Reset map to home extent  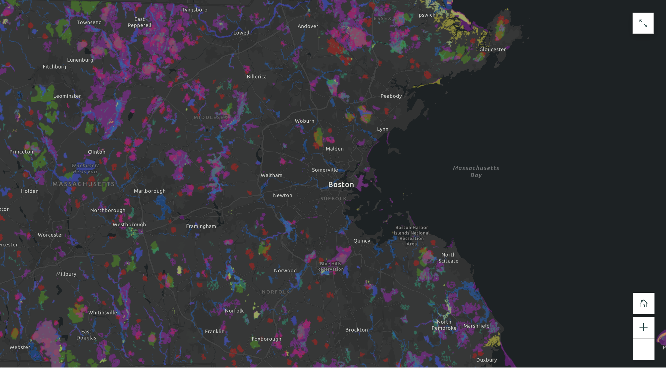[644, 303]
